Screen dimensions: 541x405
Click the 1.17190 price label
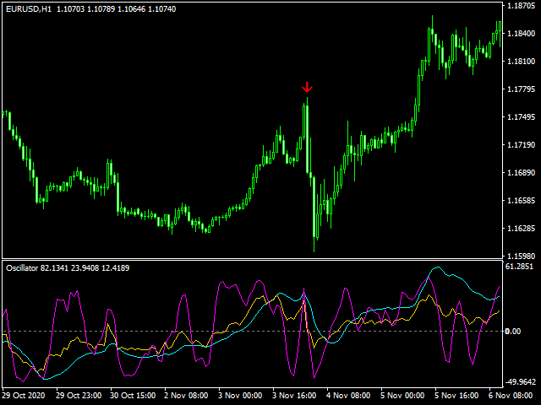click(521, 144)
